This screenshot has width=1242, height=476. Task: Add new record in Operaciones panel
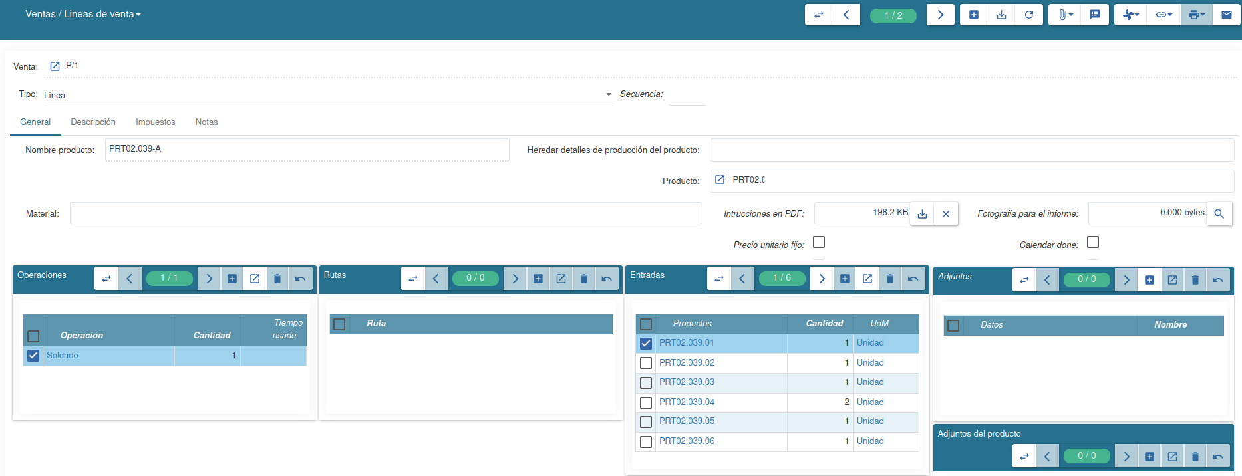(232, 279)
